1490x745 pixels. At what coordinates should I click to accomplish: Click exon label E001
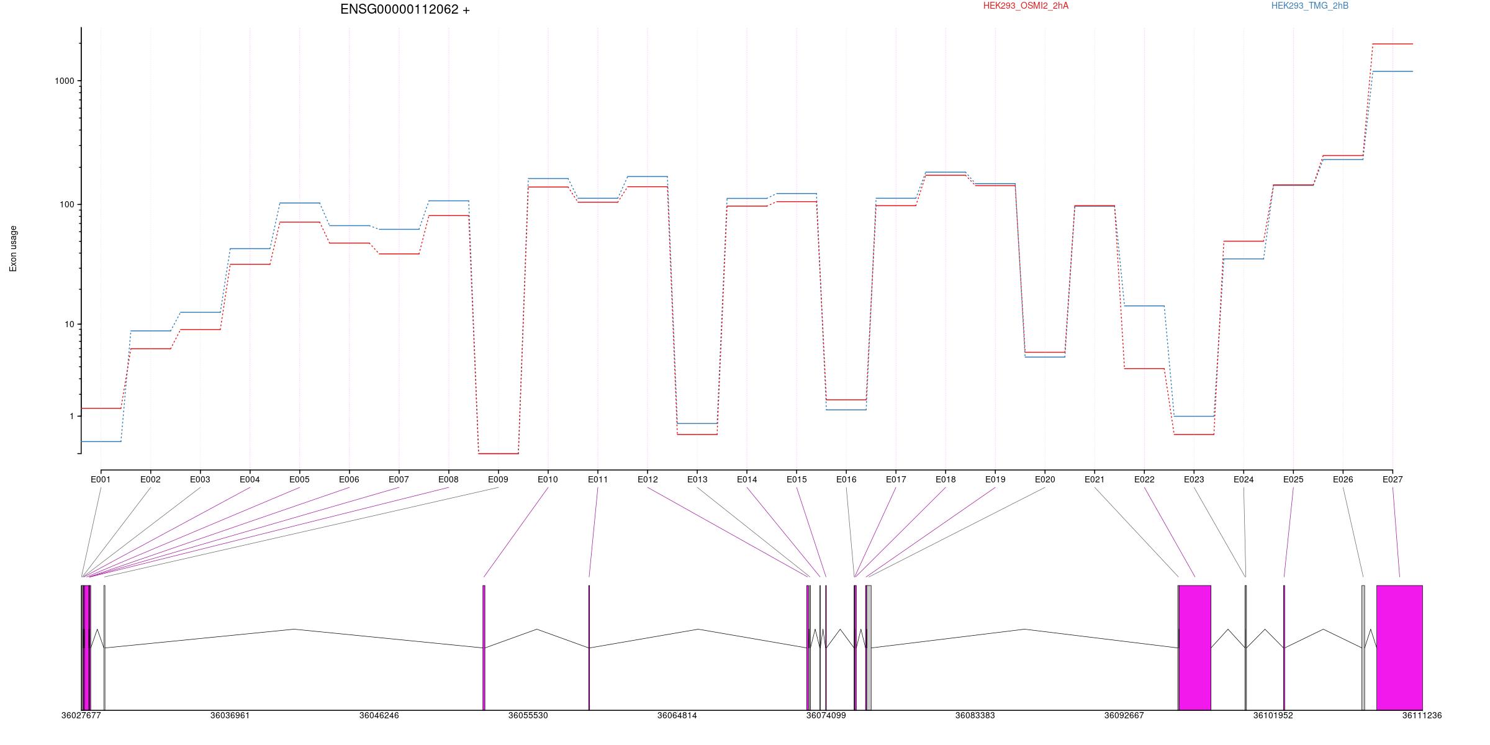pyautogui.click(x=101, y=479)
